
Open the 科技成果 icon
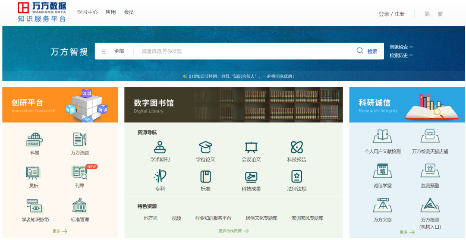tap(251, 177)
